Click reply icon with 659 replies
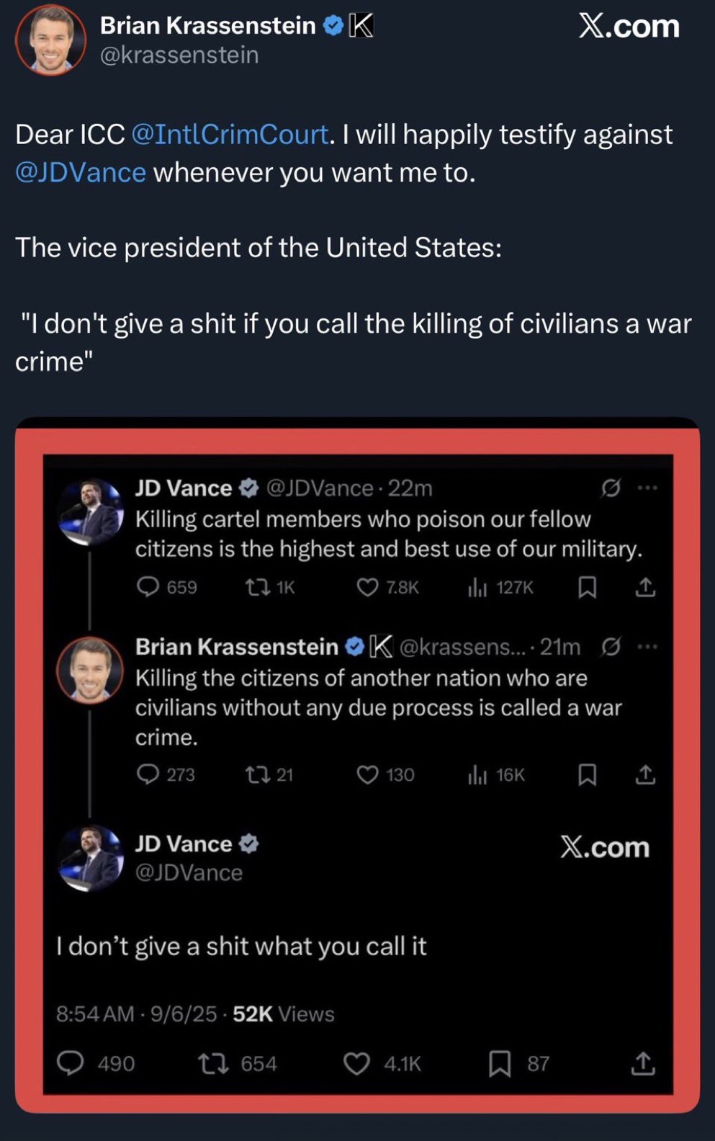The height and width of the screenshot is (1141, 715). (148, 587)
